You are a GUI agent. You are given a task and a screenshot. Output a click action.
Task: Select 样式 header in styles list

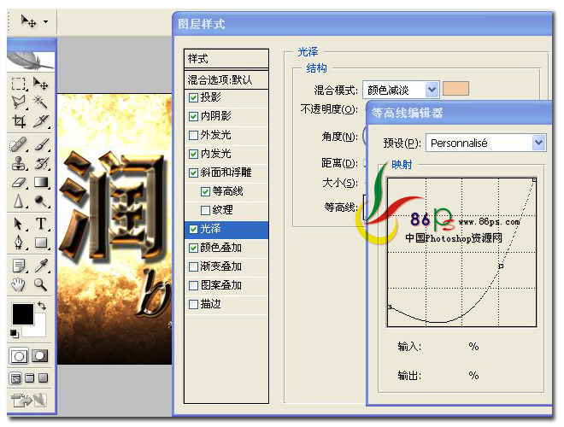coord(226,58)
